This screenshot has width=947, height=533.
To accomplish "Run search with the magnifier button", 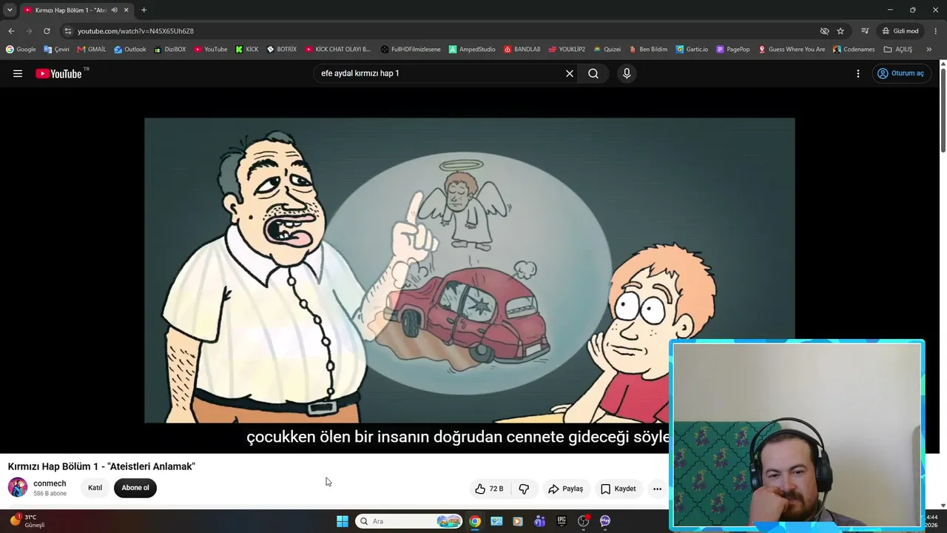I will click(593, 73).
